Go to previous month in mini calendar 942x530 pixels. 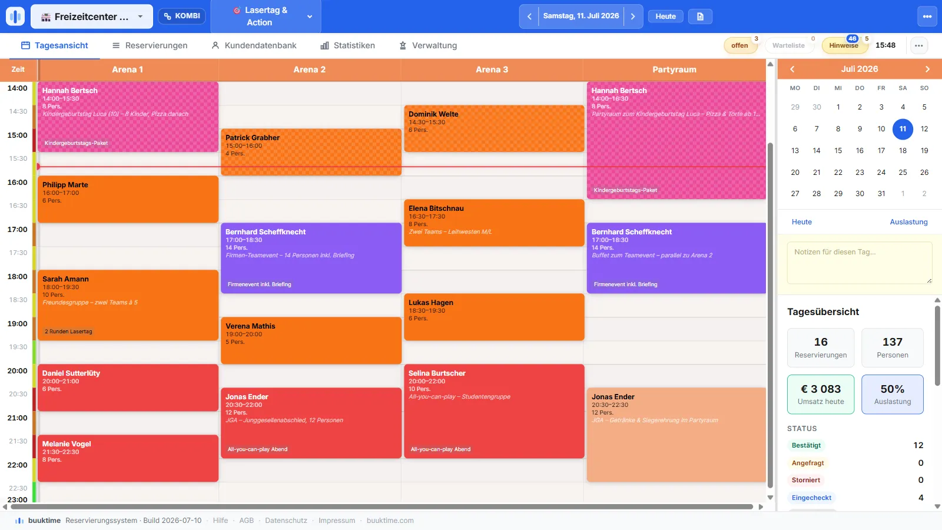792,69
